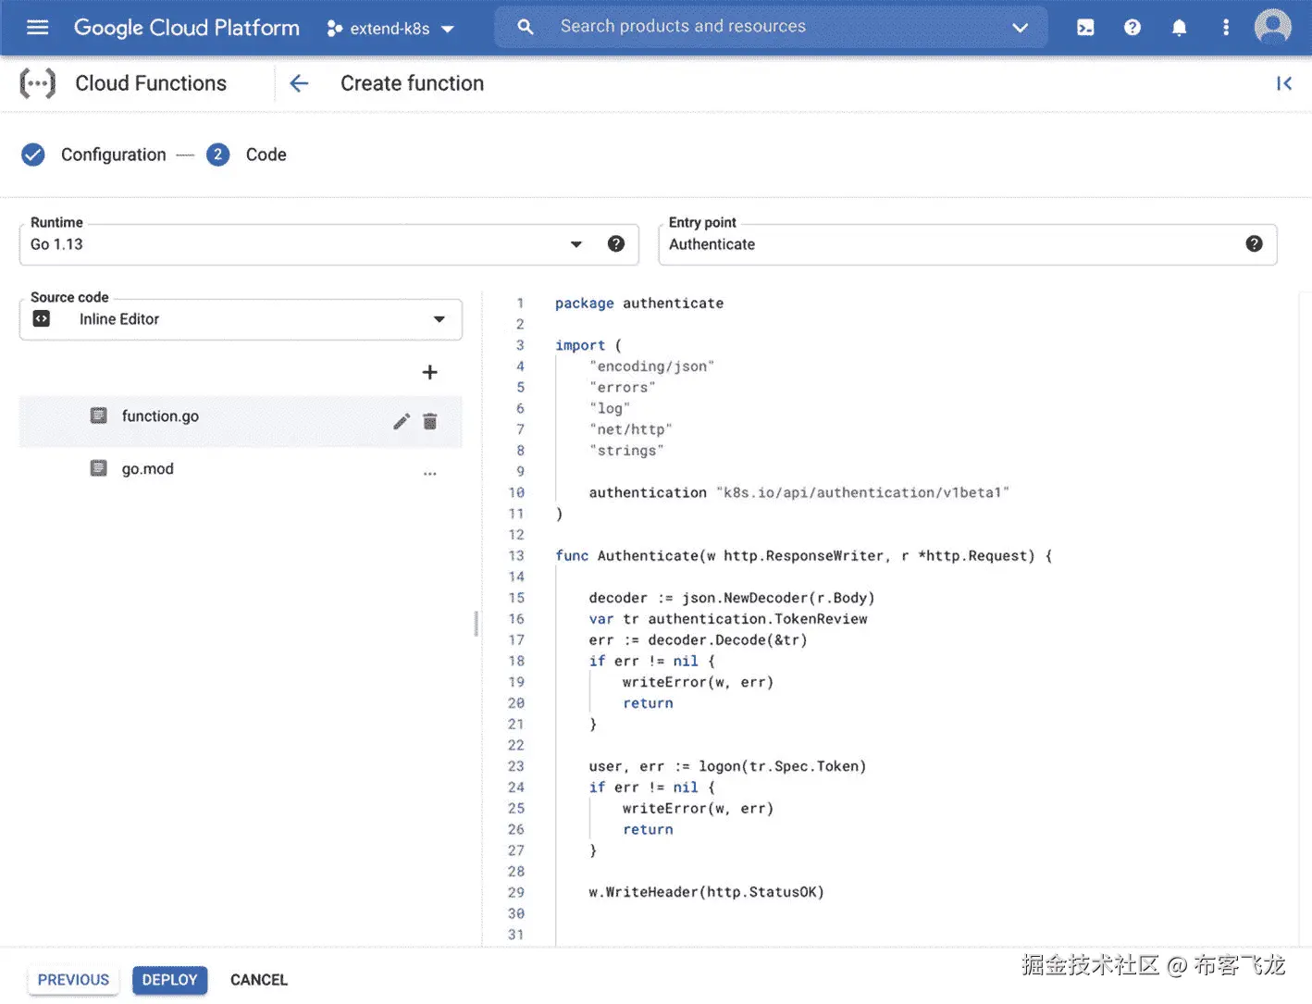Open the user account avatar
Screen dimensions: 1312x1004
(1272, 27)
